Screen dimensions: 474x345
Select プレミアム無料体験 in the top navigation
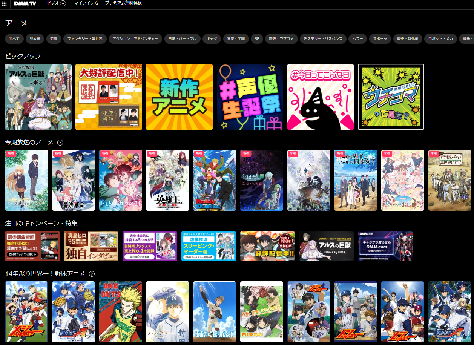(x=123, y=3)
